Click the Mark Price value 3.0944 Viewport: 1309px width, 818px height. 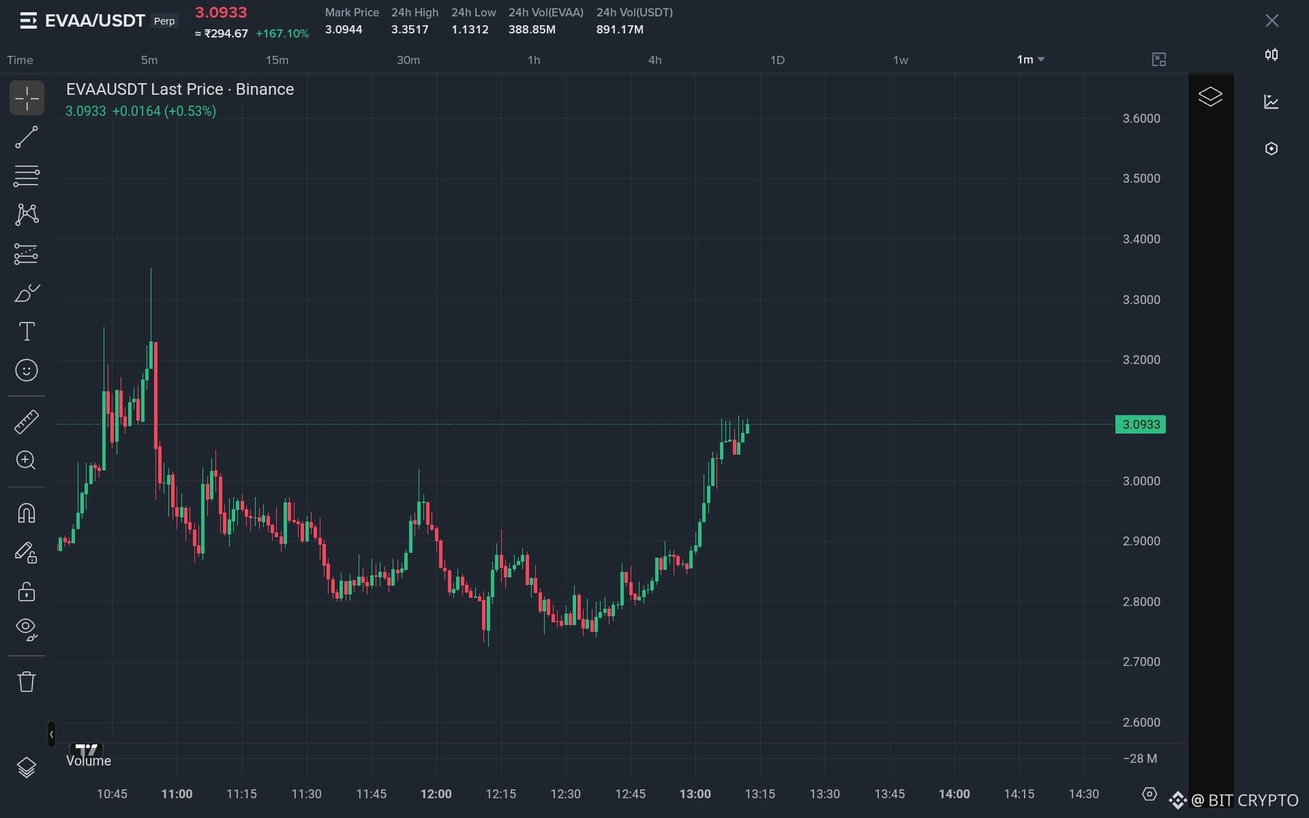click(344, 29)
